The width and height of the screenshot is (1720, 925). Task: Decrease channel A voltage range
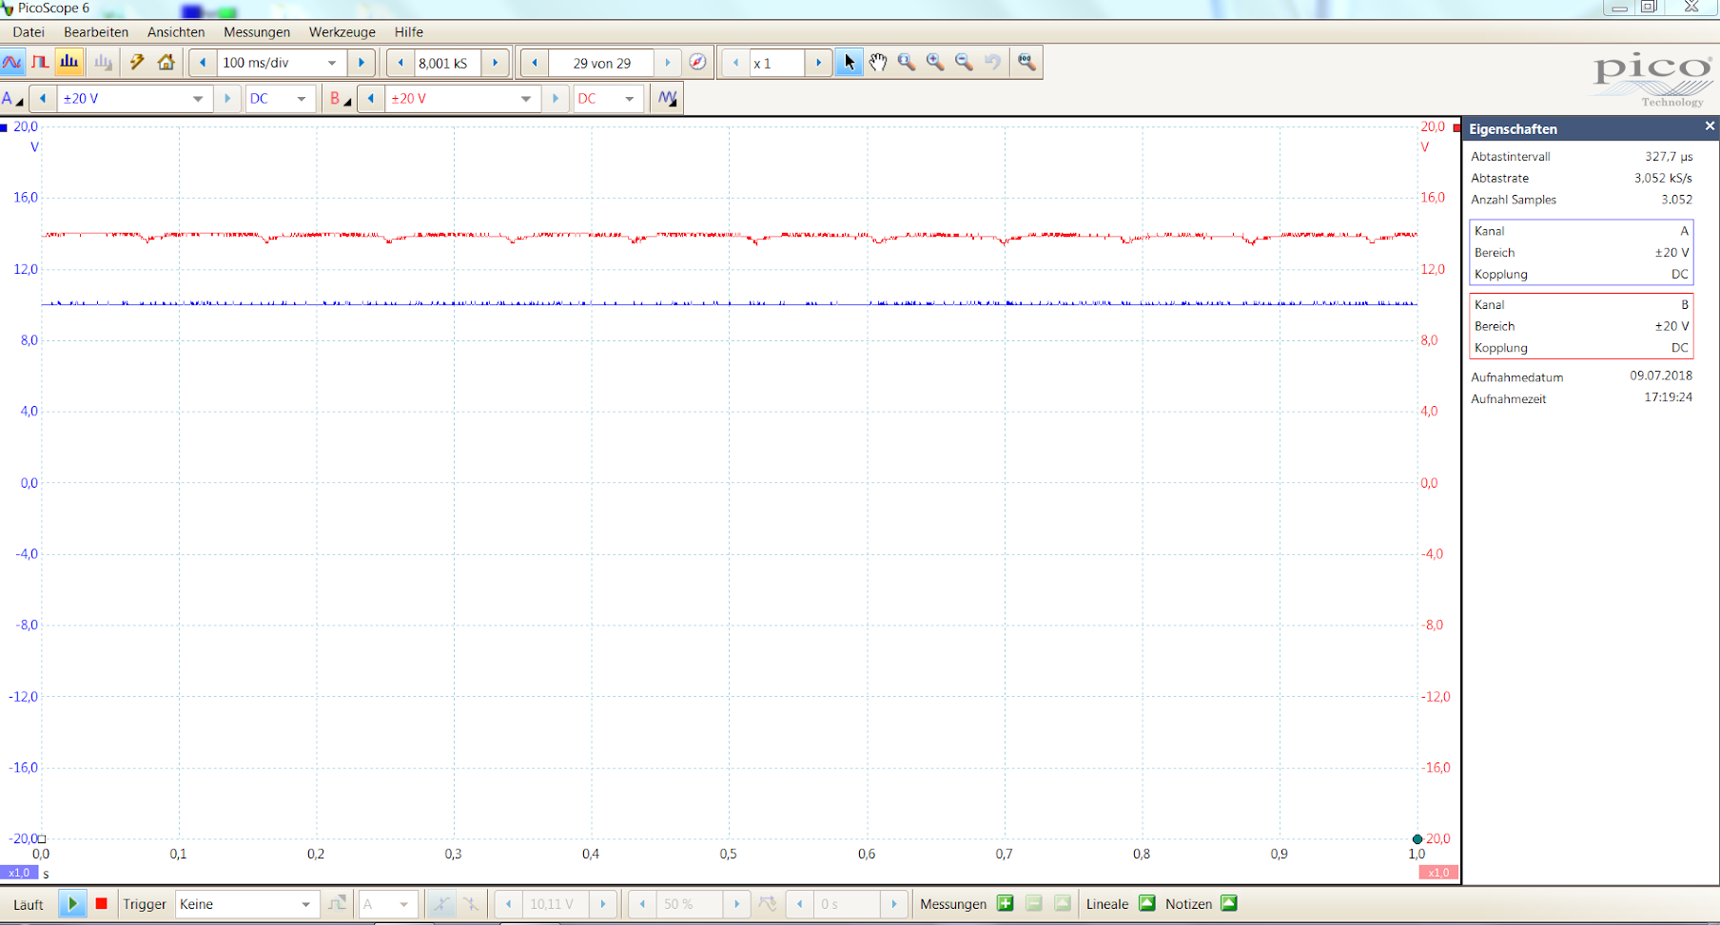click(43, 99)
